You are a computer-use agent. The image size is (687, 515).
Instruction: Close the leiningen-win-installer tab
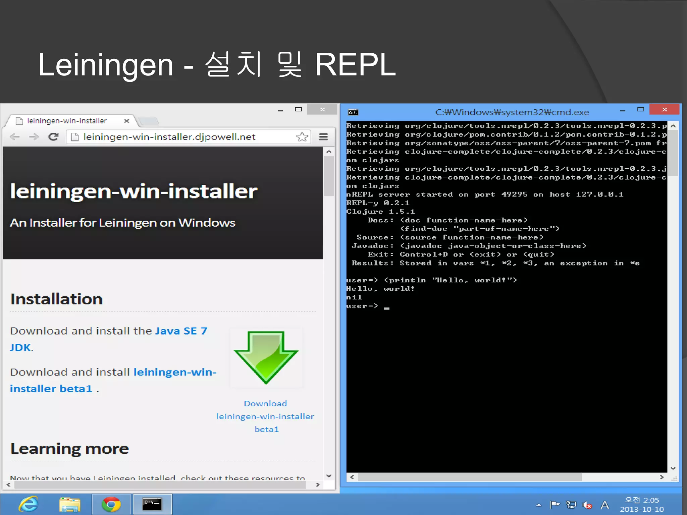click(x=126, y=121)
